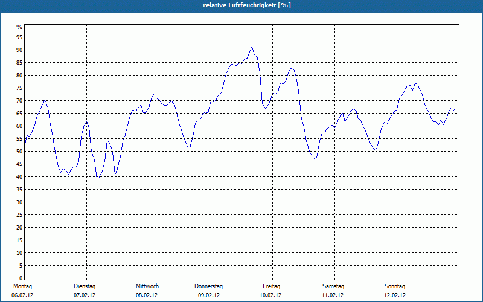Select the date 10.02.12

tap(270, 295)
